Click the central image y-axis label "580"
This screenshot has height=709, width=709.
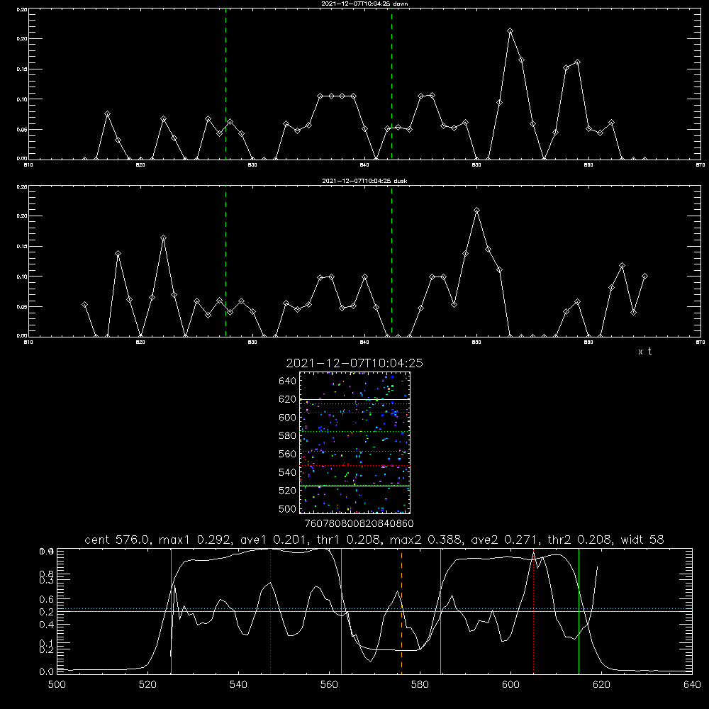[287, 436]
